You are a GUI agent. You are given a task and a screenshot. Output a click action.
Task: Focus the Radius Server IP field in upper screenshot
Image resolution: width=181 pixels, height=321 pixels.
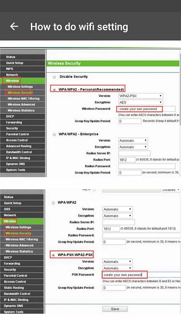[x=134, y=153]
